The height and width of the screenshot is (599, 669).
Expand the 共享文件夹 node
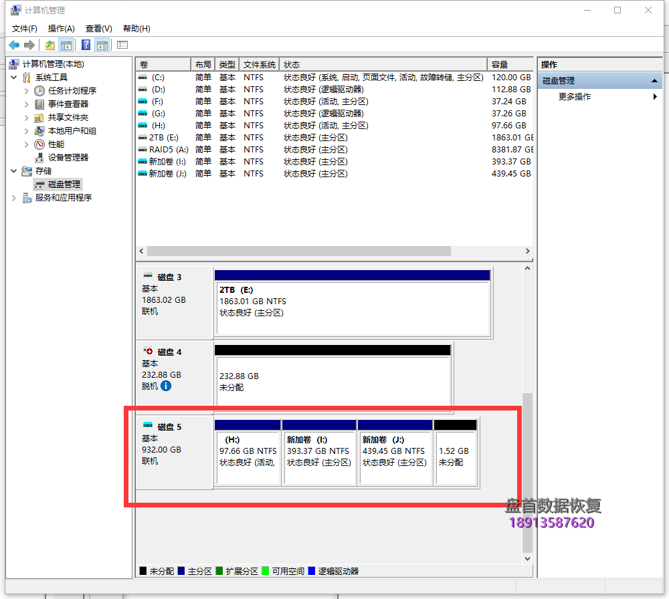click(x=27, y=118)
